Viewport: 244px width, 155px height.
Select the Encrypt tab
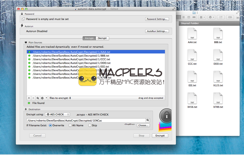[x=89, y=38]
